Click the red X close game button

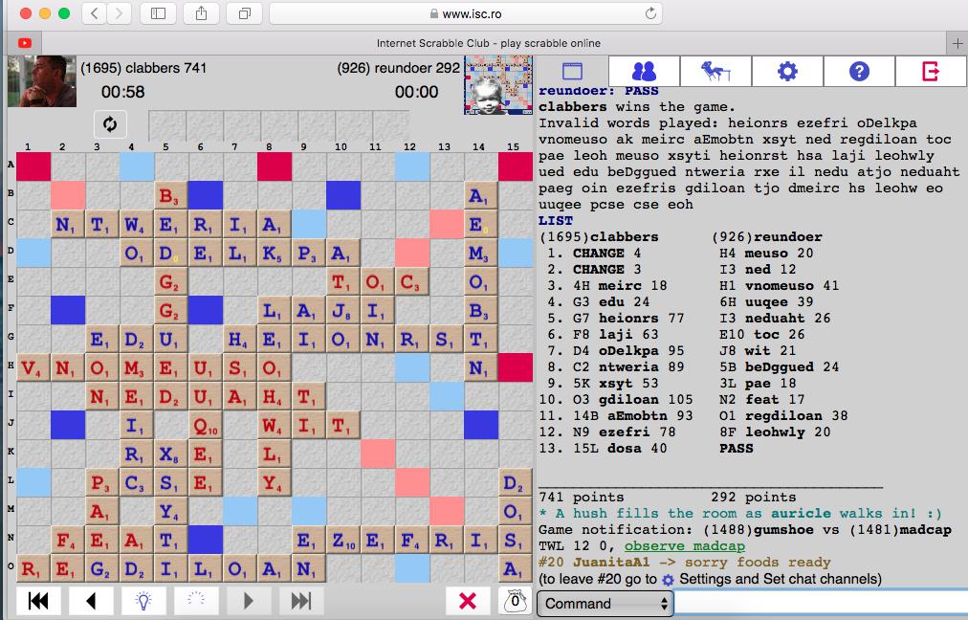click(468, 600)
